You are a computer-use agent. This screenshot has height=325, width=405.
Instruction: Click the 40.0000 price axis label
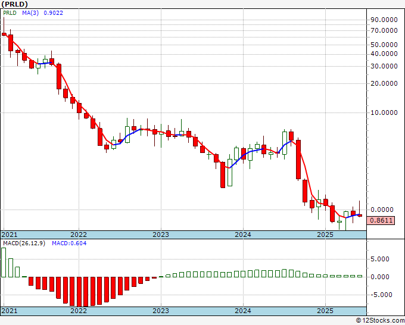point(384,54)
